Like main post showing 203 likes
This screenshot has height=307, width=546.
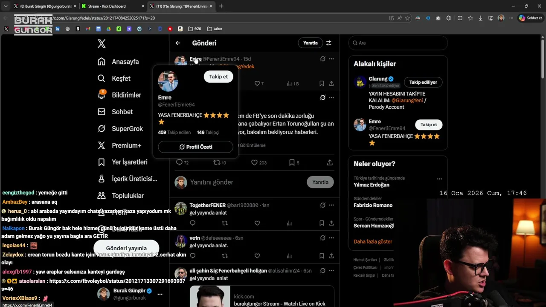(258, 162)
